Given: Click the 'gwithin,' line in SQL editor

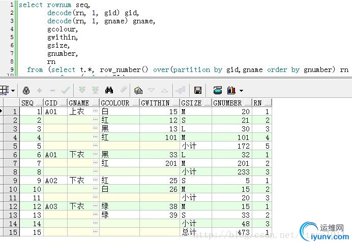Looking at the screenshot, I should 63,38.
